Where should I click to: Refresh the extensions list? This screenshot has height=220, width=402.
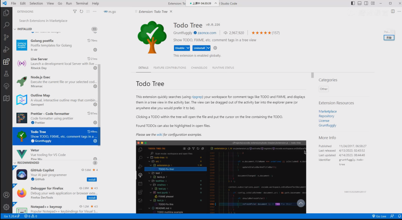pyautogui.click(x=81, y=12)
